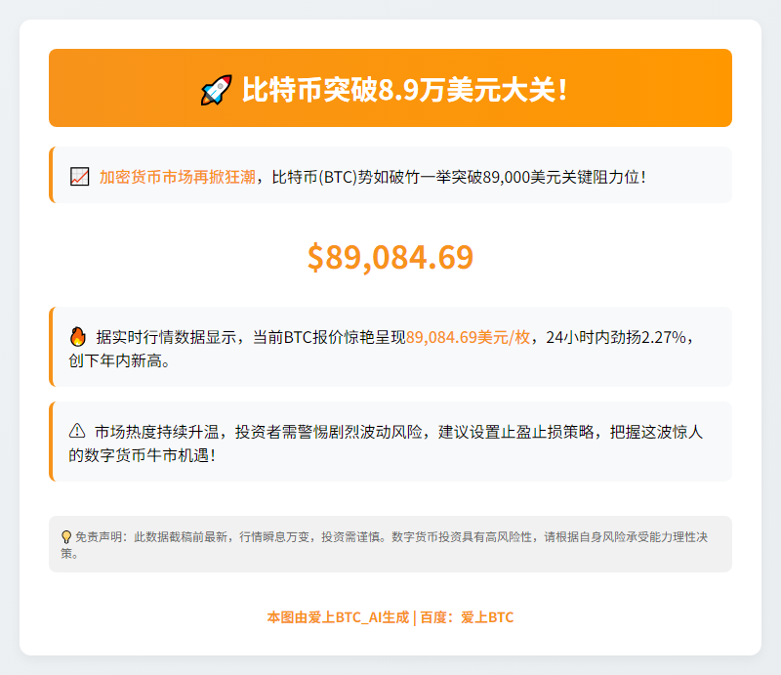The image size is (781, 675).
Task: Click the fire icon before 据实时行情数据显示
Action: click(78, 336)
